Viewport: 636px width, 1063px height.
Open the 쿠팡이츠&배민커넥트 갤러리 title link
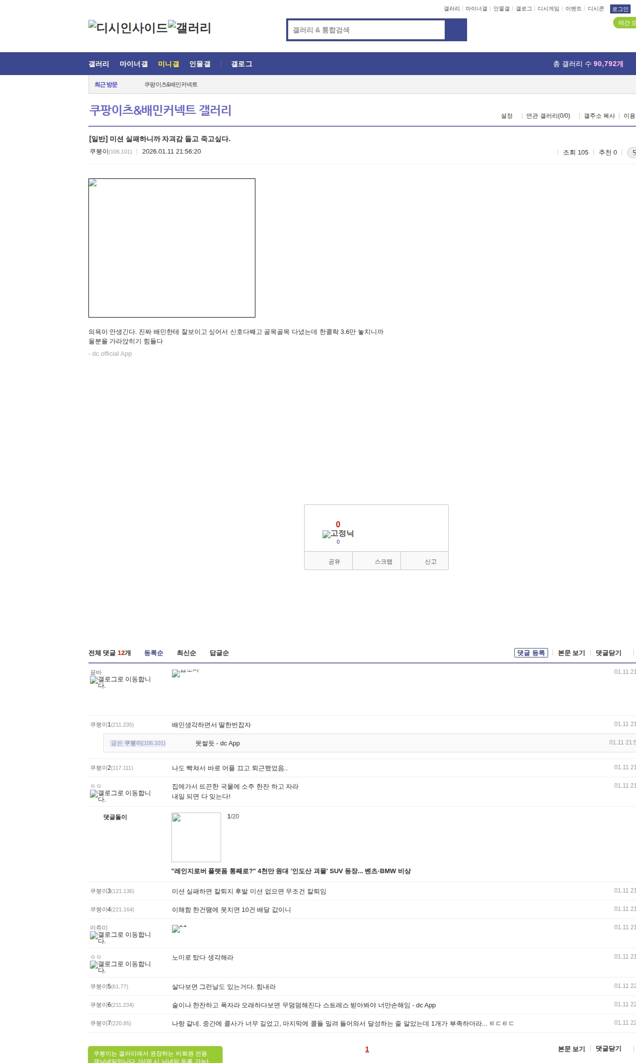(x=160, y=110)
